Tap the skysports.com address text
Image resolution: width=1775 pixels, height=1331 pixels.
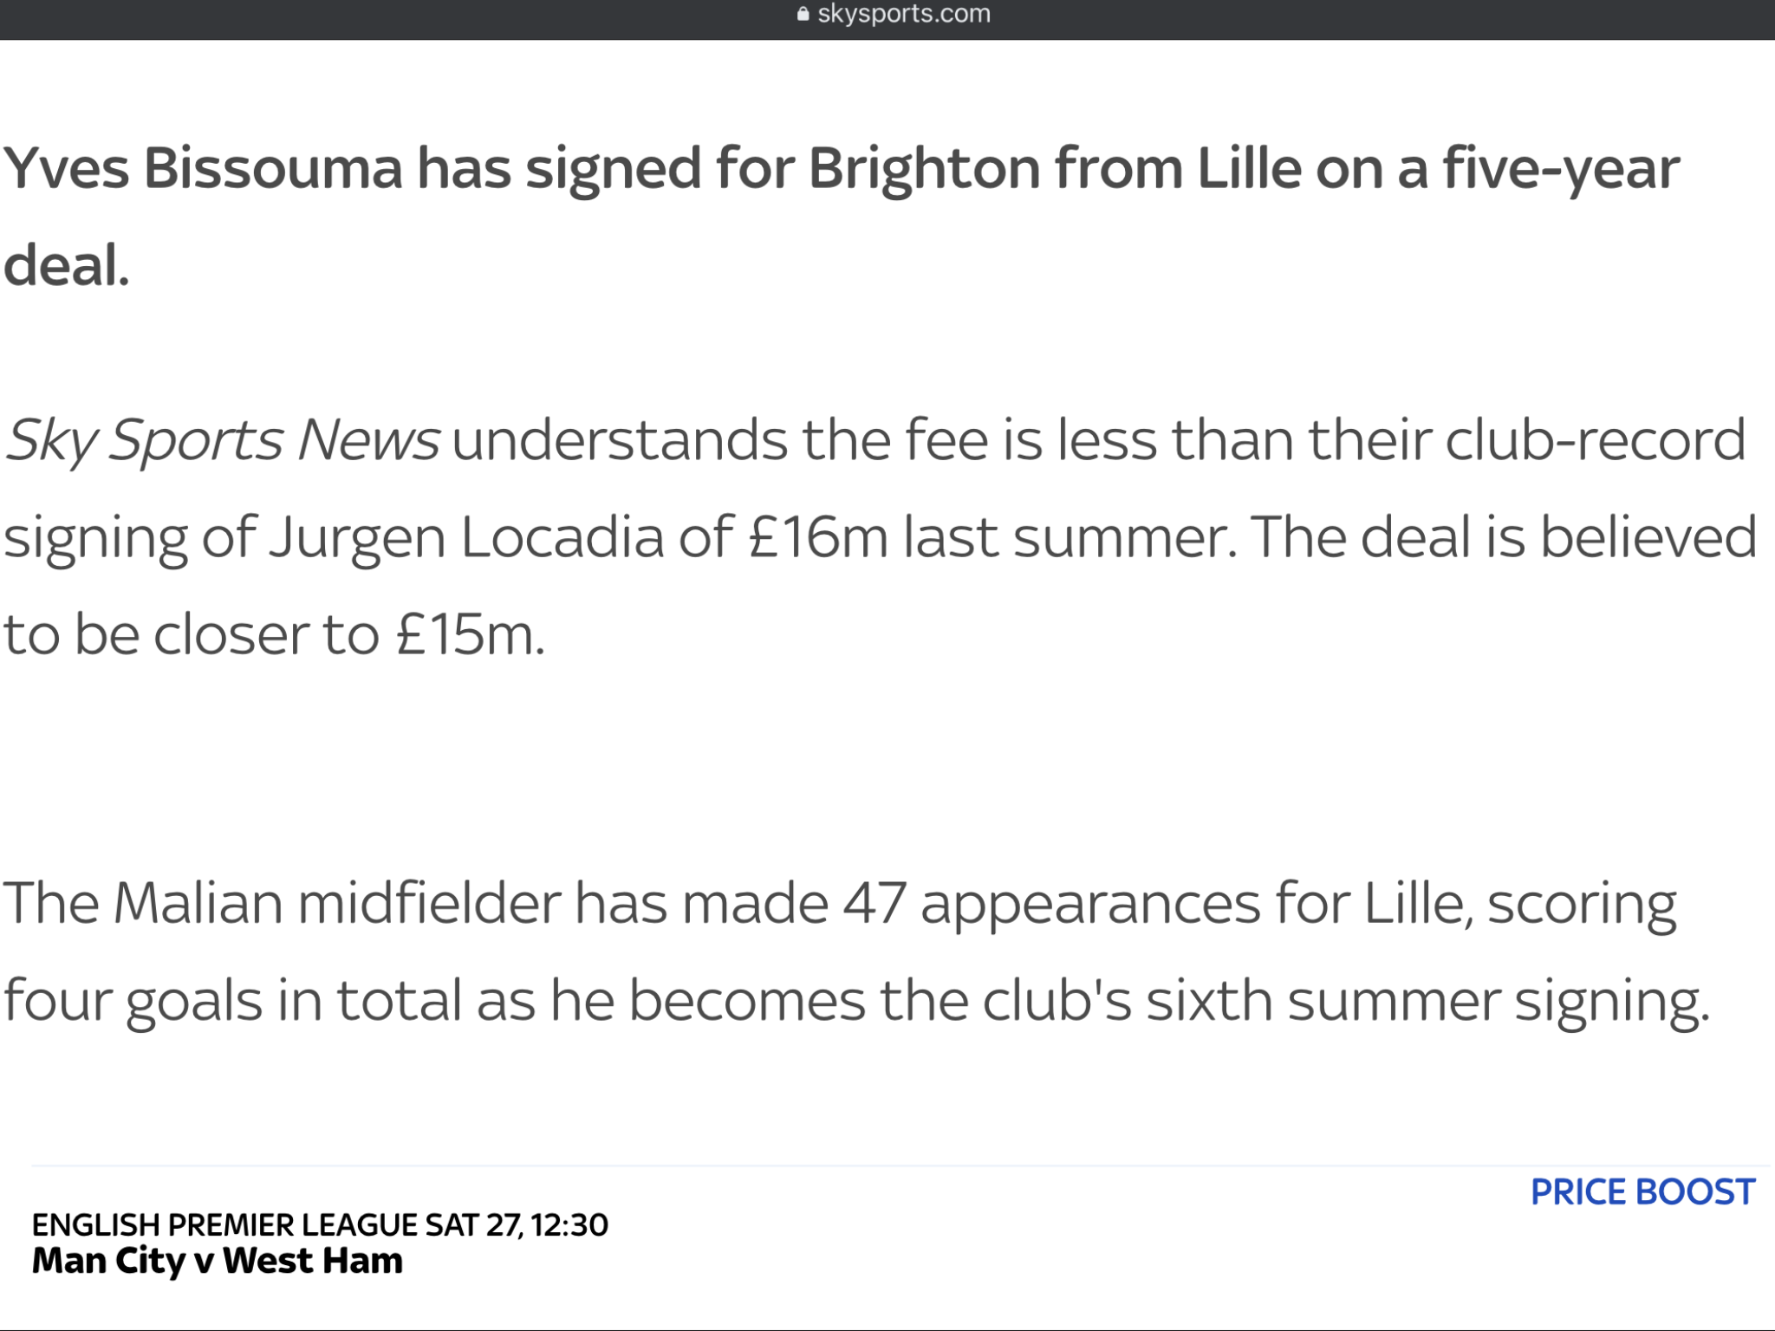pyautogui.click(x=904, y=14)
